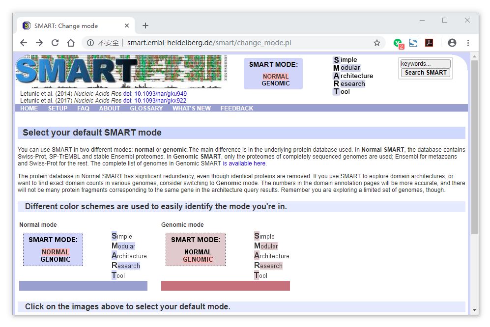Click the 'Normal mode' label
The height and width of the screenshot is (327, 490).
pos(38,225)
